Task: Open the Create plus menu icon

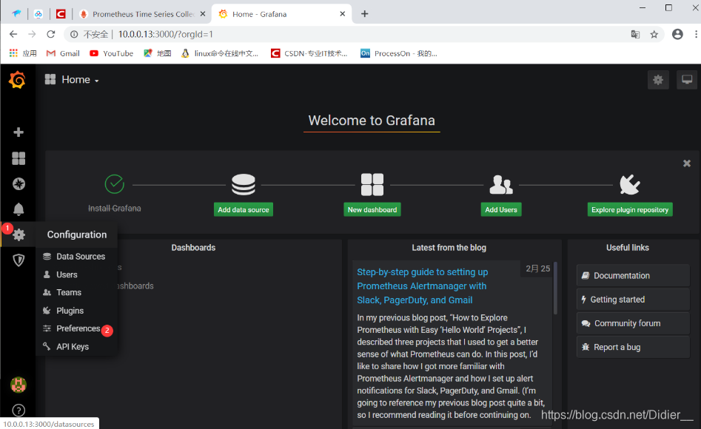Action: [19, 132]
